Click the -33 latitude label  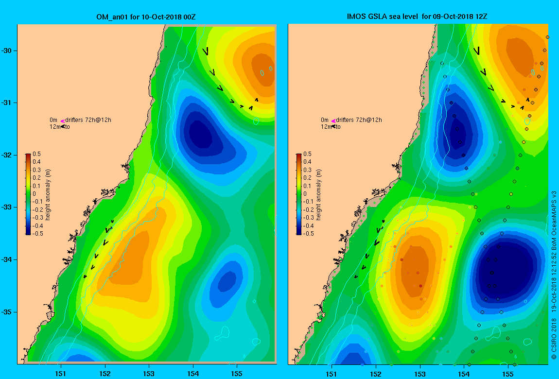click(6, 207)
